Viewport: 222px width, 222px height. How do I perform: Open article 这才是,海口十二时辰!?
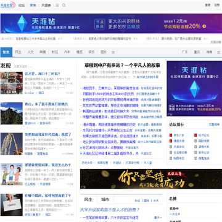point(43,74)
